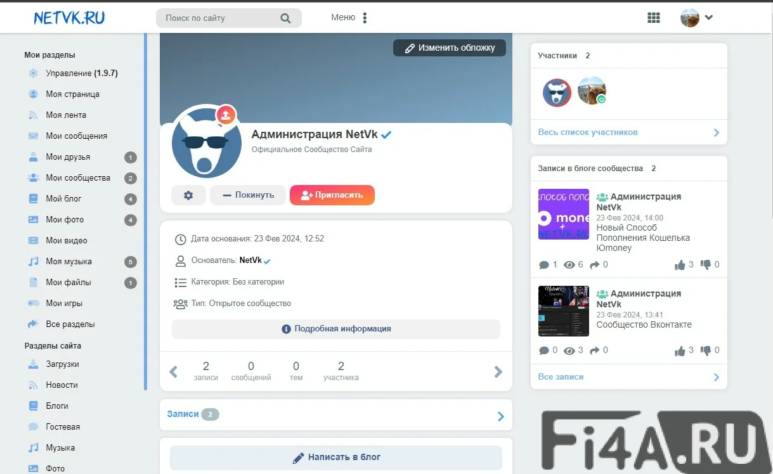Image resolution: width=773 pixels, height=474 pixels.
Task: Click the Мои видео film icon
Action: (34, 241)
